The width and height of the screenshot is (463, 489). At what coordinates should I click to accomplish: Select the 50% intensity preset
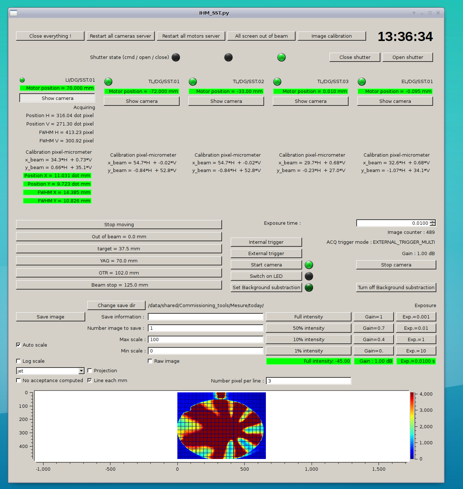pos(308,328)
